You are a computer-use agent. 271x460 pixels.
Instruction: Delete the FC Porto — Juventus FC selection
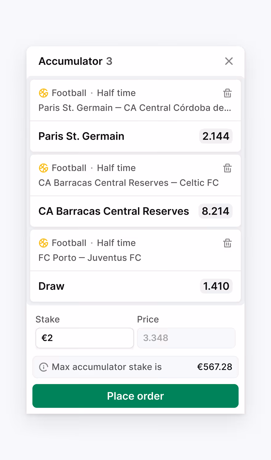(227, 243)
